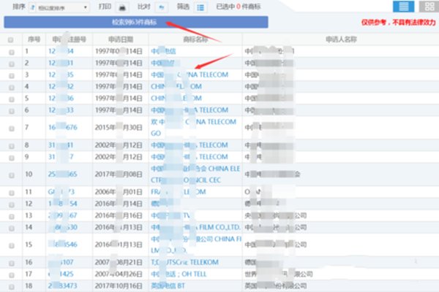The image size is (439, 292).
Task: Tick the checkbox for row 15
Action: [12, 245]
